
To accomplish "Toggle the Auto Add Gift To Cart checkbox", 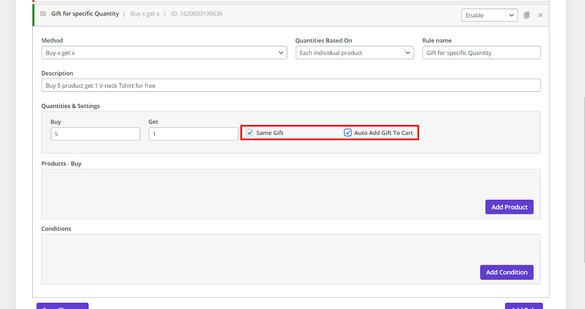I will click(x=348, y=133).
